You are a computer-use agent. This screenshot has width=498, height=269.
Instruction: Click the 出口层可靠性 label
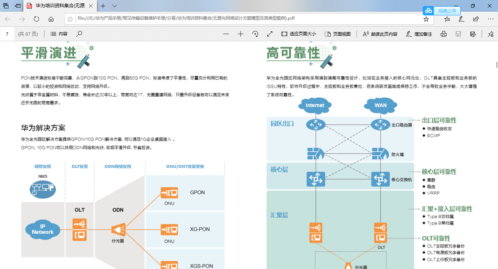pyautogui.click(x=439, y=120)
